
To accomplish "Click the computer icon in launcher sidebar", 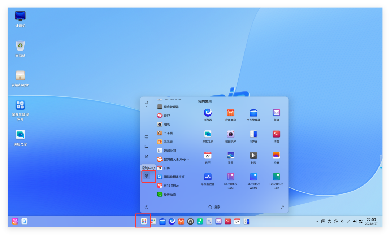I will tap(147, 137).
